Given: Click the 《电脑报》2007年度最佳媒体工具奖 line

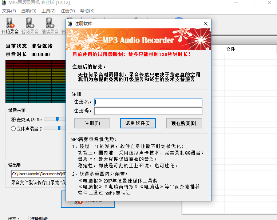Looking at the screenshot, I should click(118, 181).
